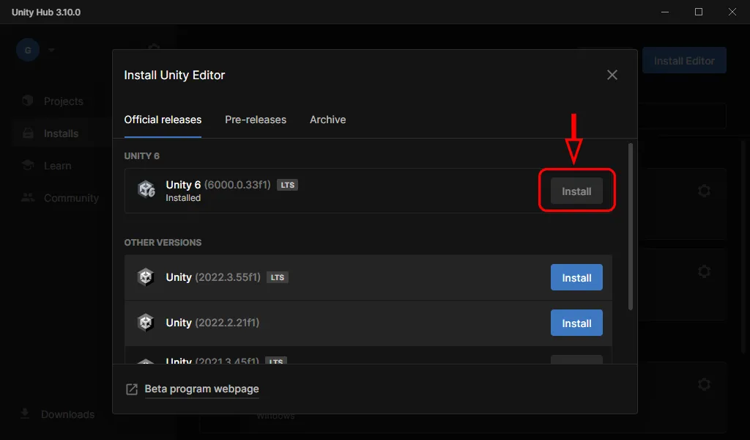Click the Community people icon
This screenshot has width=750, height=440.
(28, 198)
